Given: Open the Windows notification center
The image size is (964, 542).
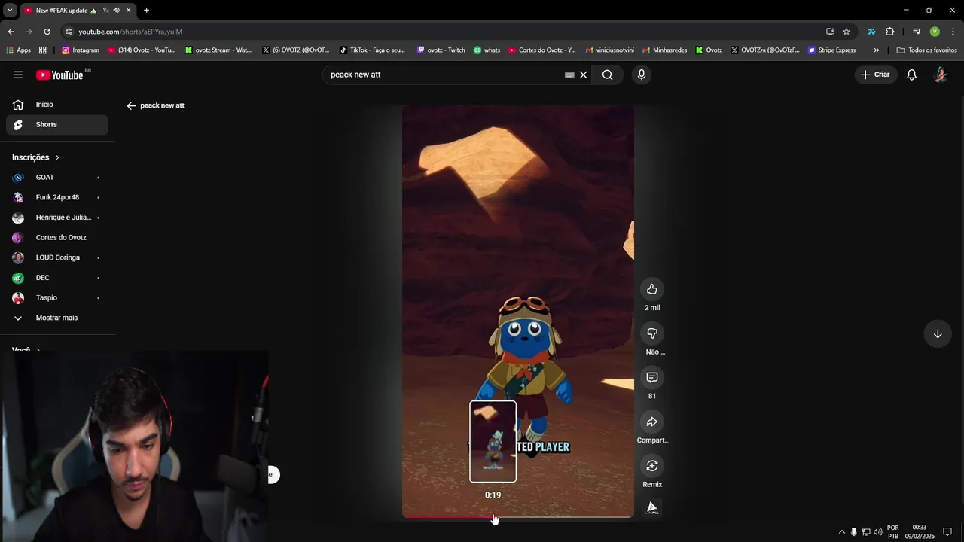Looking at the screenshot, I should click(x=947, y=532).
